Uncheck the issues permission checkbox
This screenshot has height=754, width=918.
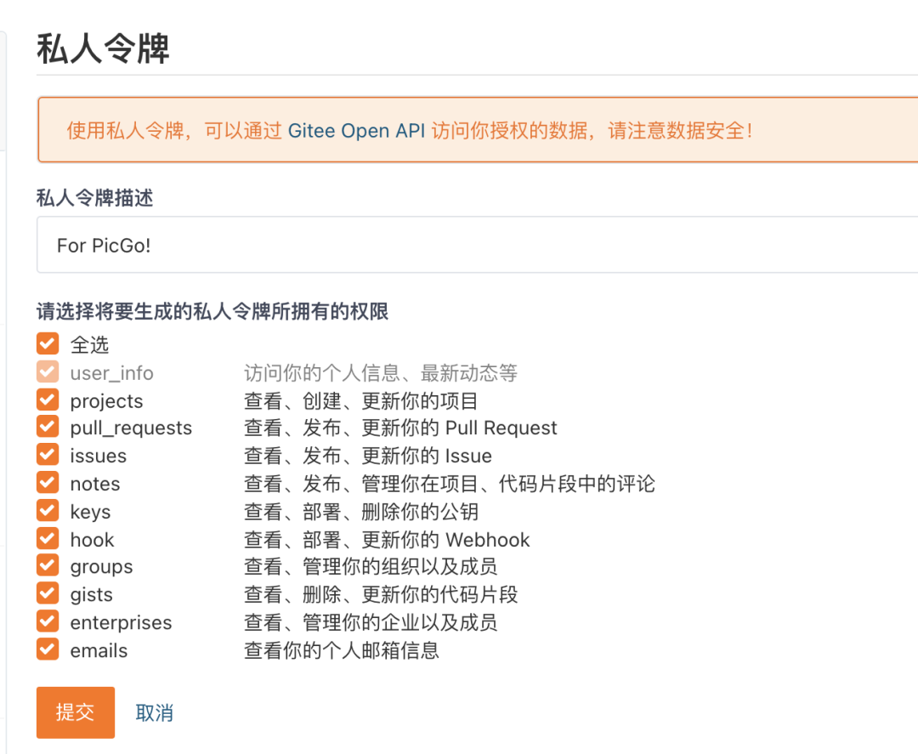48,456
